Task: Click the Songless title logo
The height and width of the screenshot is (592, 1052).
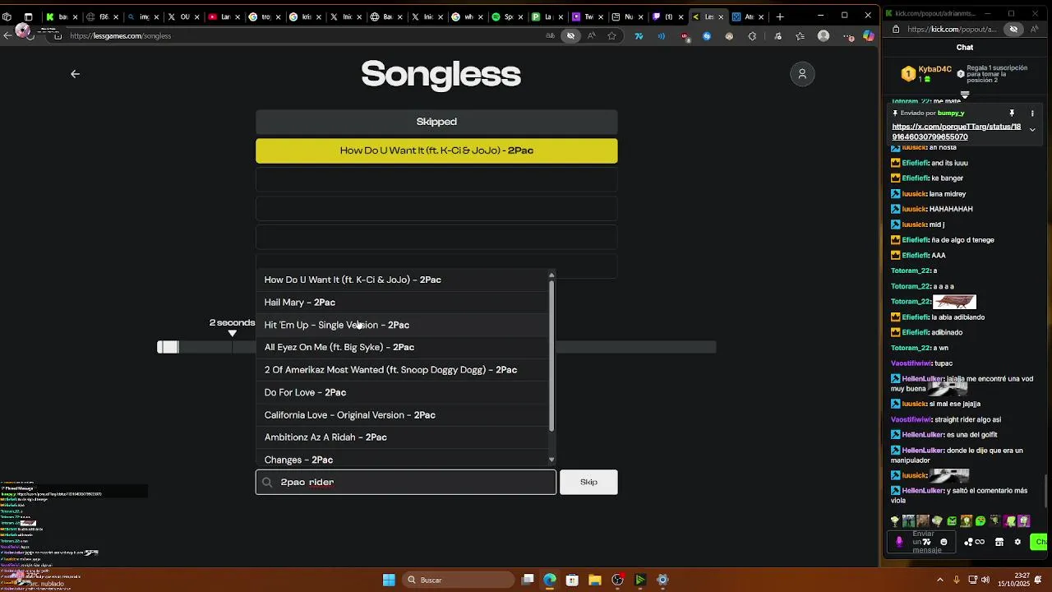Action: pyautogui.click(x=441, y=74)
